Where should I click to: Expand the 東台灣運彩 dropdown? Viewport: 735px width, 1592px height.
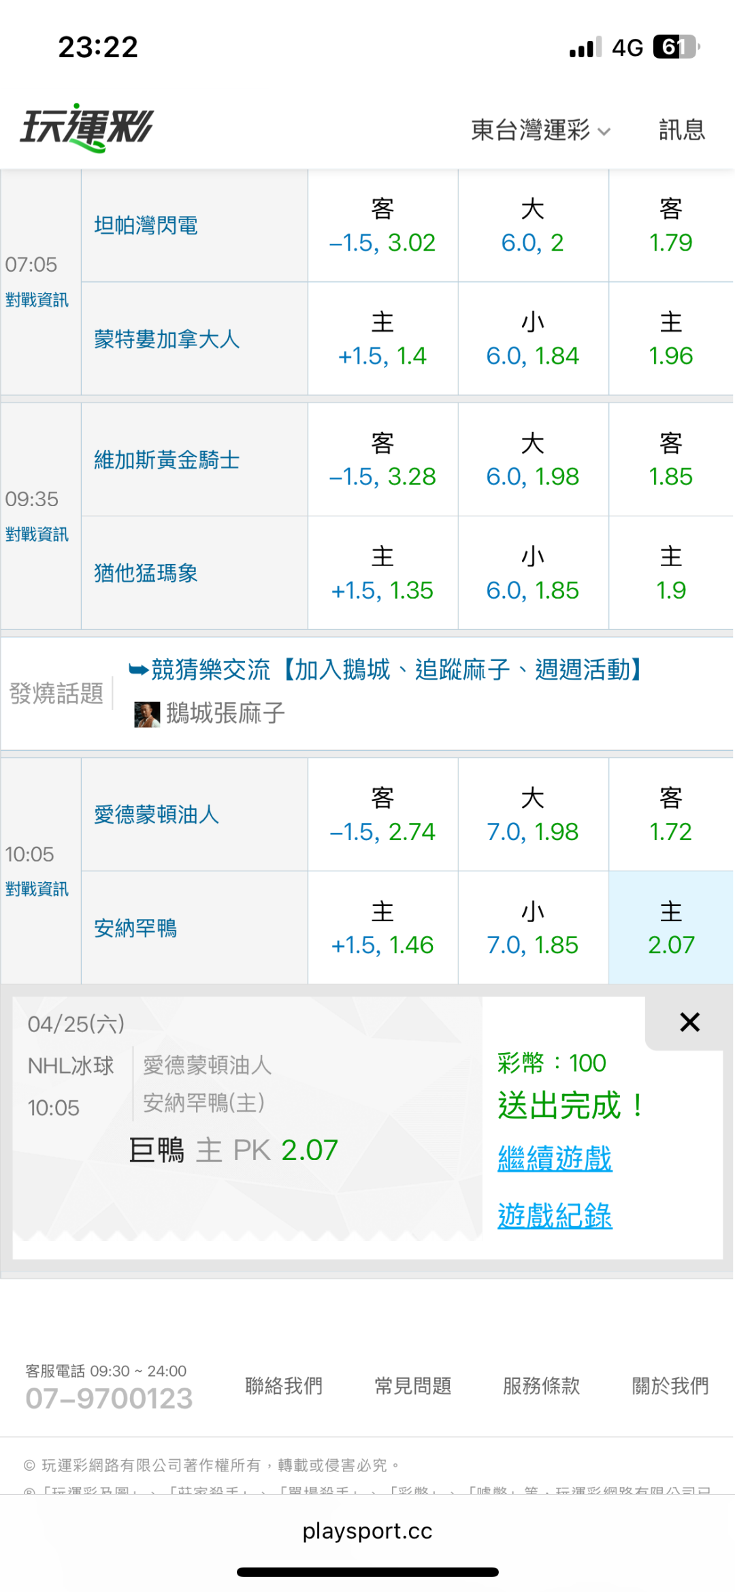click(x=540, y=129)
